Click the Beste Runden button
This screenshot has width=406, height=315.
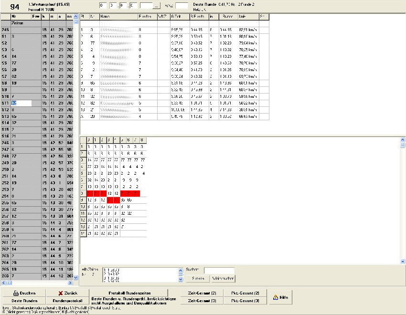point(23,301)
